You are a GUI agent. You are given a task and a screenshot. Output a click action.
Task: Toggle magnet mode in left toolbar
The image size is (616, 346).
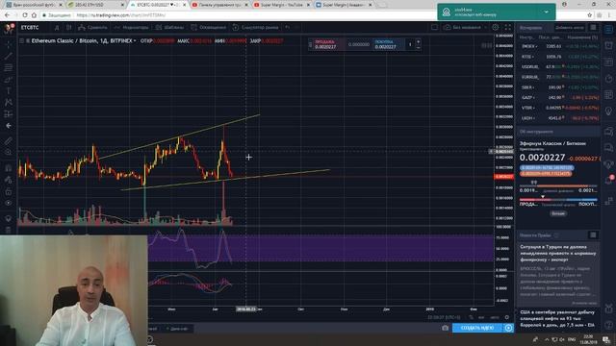[9, 168]
